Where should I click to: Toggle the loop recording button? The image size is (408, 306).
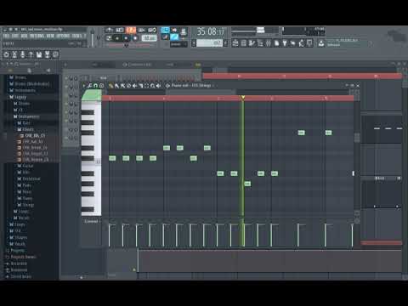point(152,30)
